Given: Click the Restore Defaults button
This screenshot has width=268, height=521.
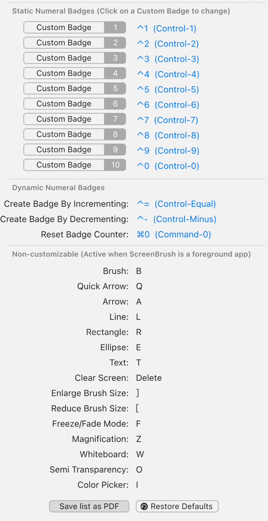Looking at the screenshot, I should (177, 506).
